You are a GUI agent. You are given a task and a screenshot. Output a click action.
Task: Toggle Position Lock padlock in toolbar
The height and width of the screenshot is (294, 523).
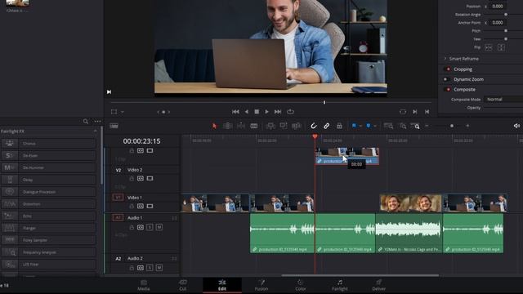coord(339,126)
